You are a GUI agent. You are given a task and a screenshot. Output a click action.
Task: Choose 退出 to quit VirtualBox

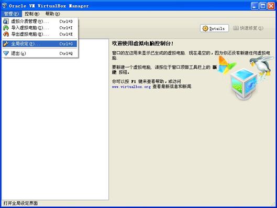tap(40, 53)
